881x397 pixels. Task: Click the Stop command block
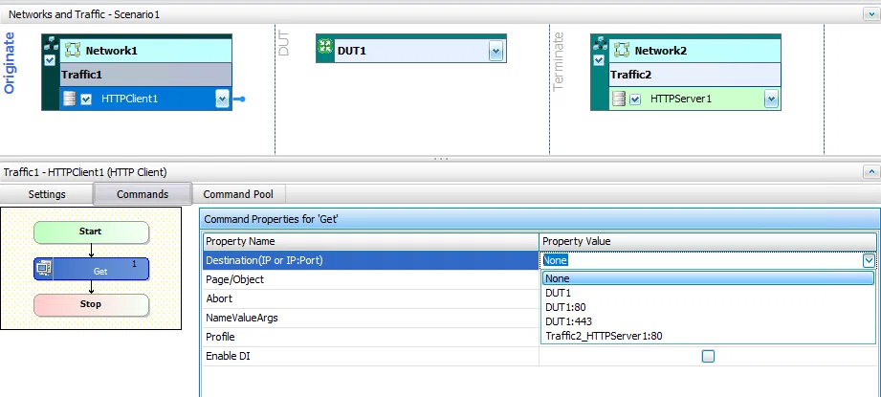coord(91,305)
